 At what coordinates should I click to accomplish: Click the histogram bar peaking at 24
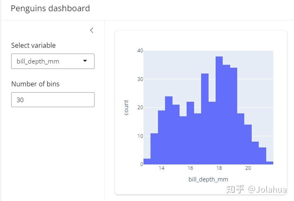pyautogui.click(x=169, y=130)
